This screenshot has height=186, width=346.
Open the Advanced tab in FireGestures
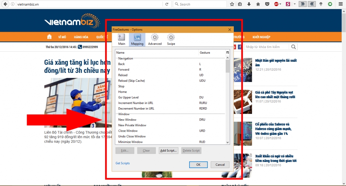(x=155, y=39)
